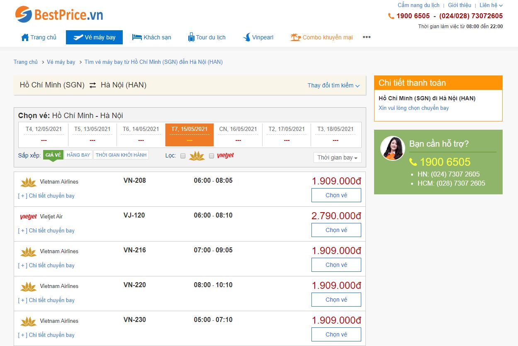Screen dimensions: 518x346
Task: Click the Vietnam Airlines logo on VN-220 row
Action: 28,286
